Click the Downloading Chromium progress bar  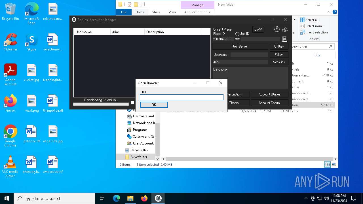point(101,104)
